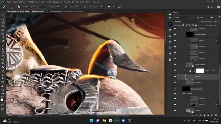
Task: Open the Выделение menu
Action: [x=58, y=2]
